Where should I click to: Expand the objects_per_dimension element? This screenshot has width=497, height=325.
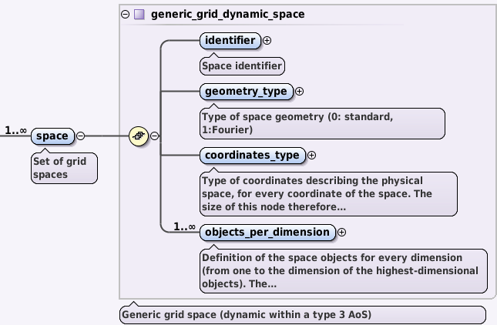point(342,231)
